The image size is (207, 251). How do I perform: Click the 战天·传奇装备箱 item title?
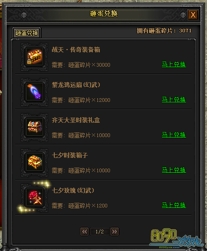pos(76,50)
